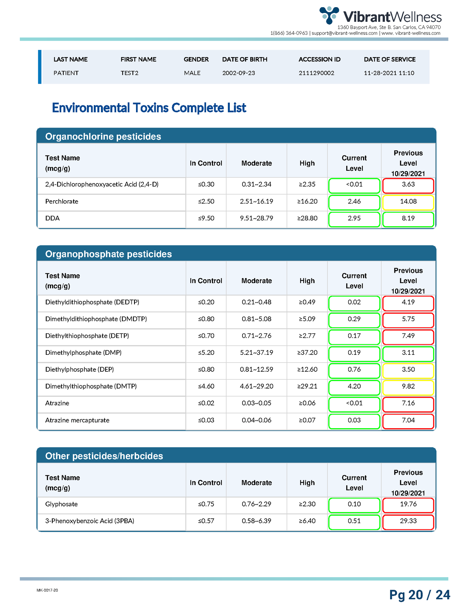Image resolution: width=469 pixels, height=607 pixels.
Task: Click DMDTP current level 0.29
Action: pos(354,320)
